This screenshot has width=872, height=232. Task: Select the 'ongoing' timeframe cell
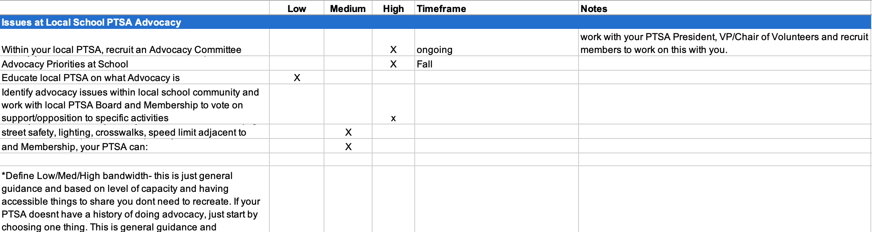coord(497,43)
